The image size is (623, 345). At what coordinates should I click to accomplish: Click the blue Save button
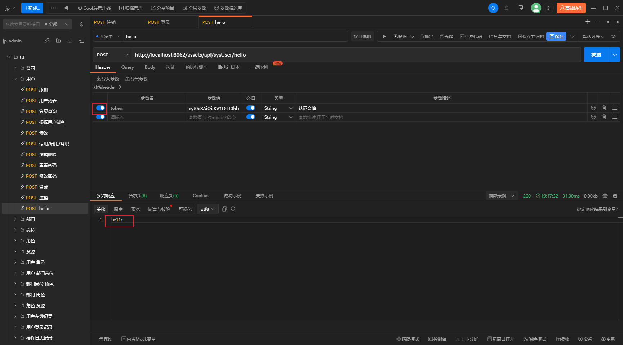click(x=556, y=36)
